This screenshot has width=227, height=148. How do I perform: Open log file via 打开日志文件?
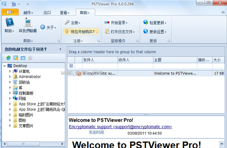coord(120,31)
